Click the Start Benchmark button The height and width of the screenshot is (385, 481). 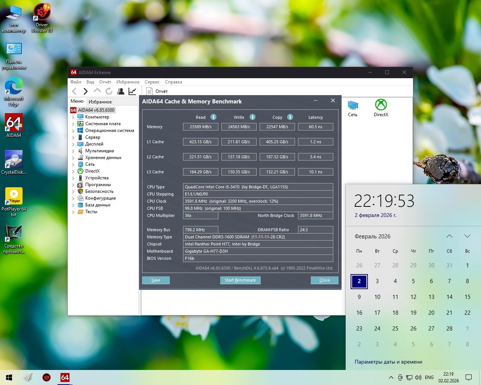pyautogui.click(x=240, y=280)
